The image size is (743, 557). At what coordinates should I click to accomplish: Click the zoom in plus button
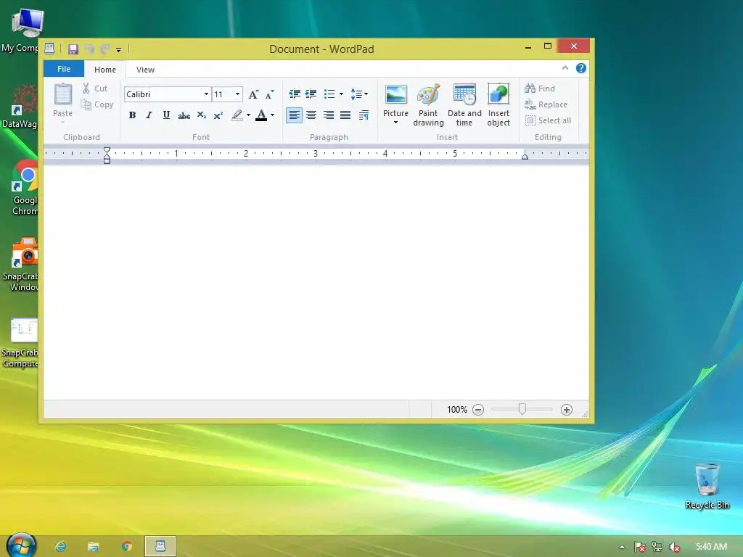pyautogui.click(x=566, y=410)
